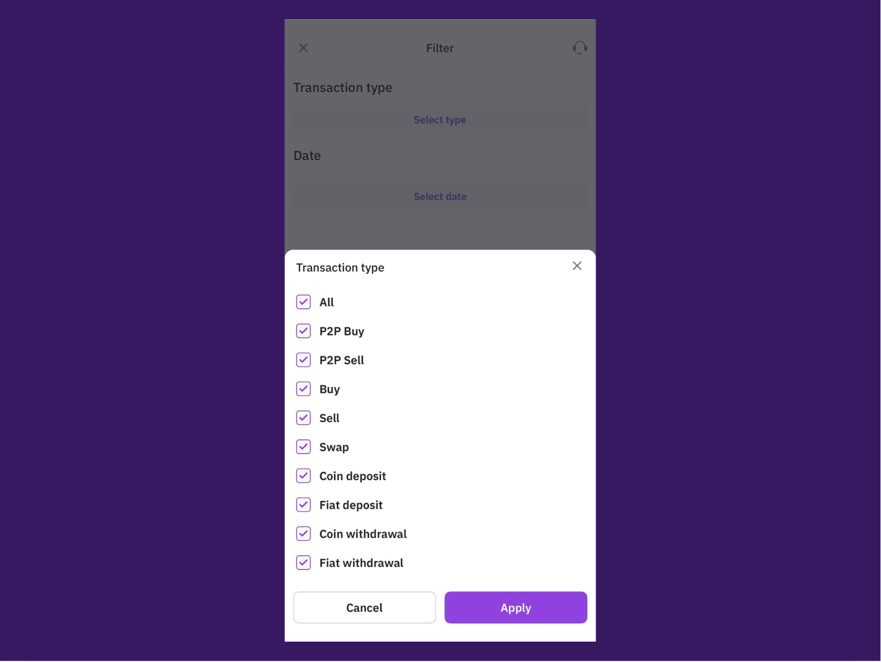Click the Apply button

516,608
